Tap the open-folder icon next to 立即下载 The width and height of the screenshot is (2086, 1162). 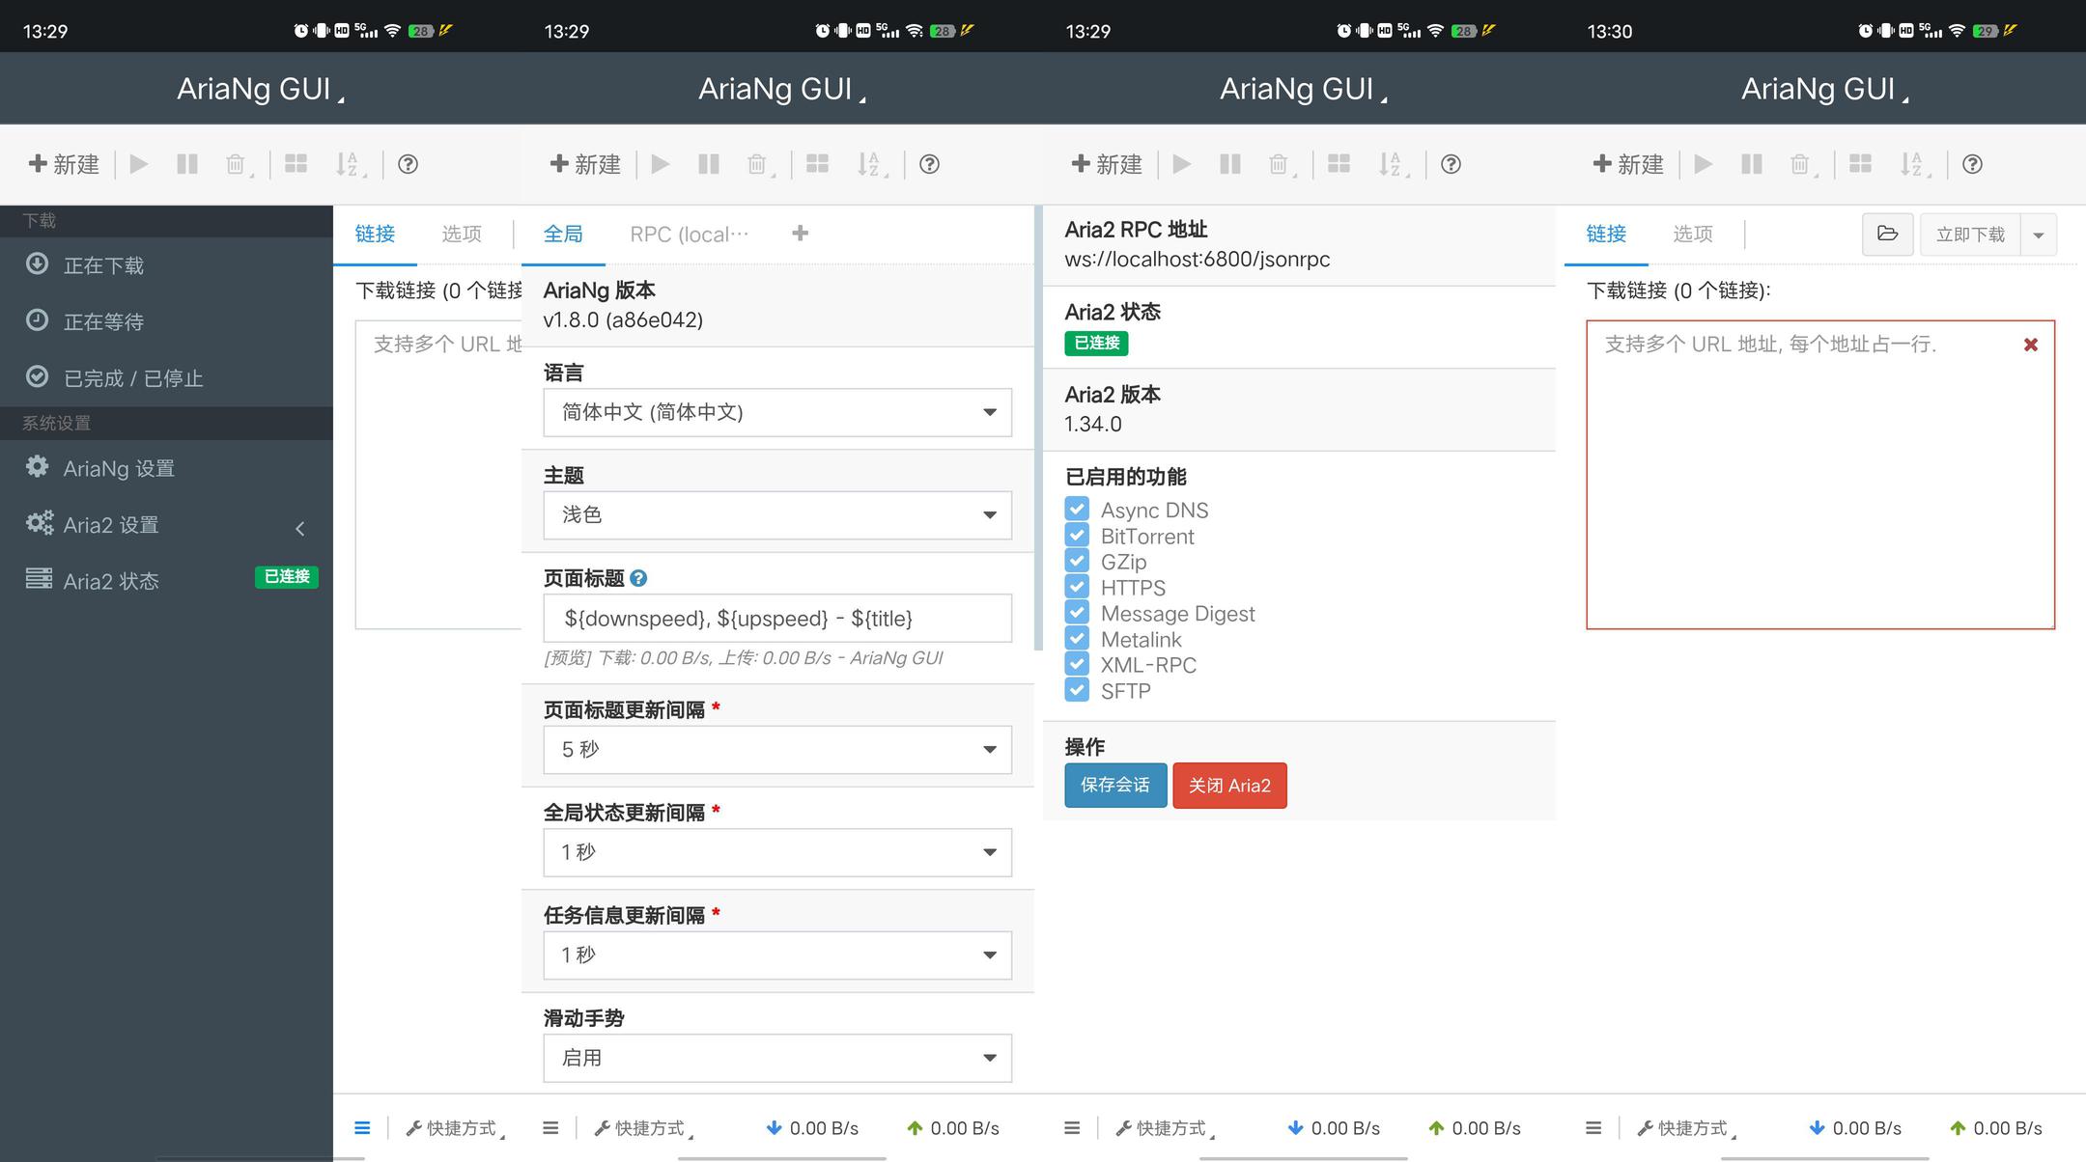[1887, 234]
